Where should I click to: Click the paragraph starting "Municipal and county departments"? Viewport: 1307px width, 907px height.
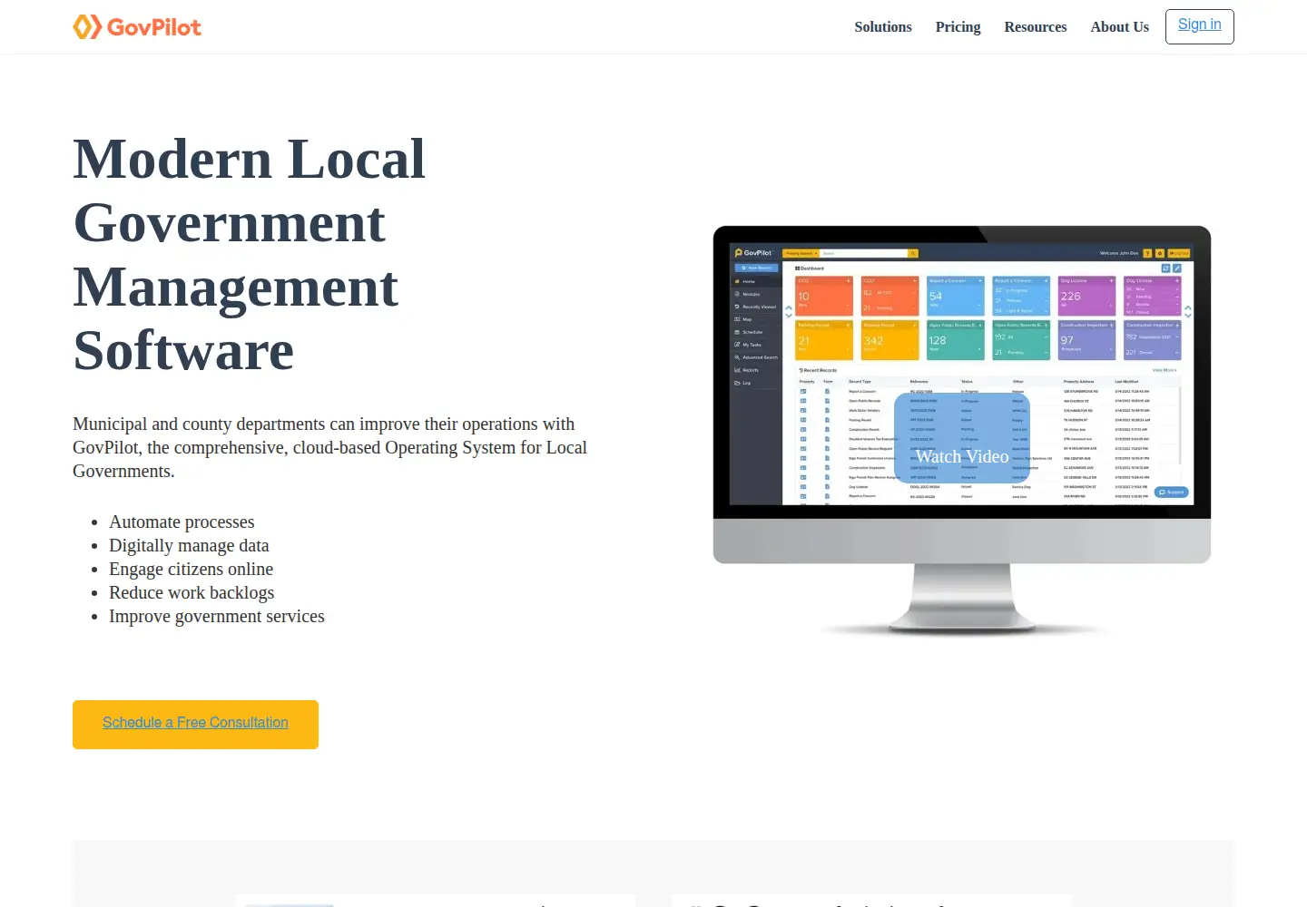tap(330, 447)
